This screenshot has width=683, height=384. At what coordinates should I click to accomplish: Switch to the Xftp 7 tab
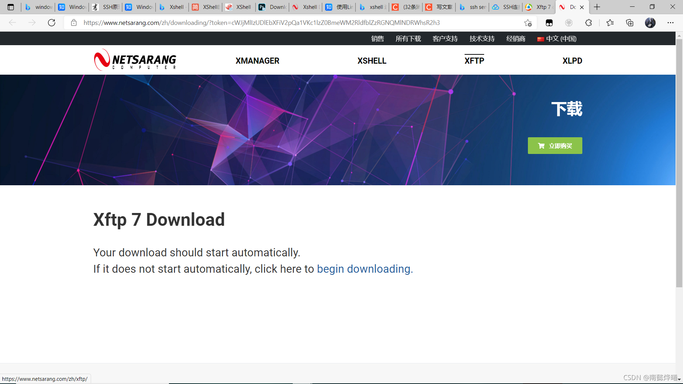click(x=539, y=7)
